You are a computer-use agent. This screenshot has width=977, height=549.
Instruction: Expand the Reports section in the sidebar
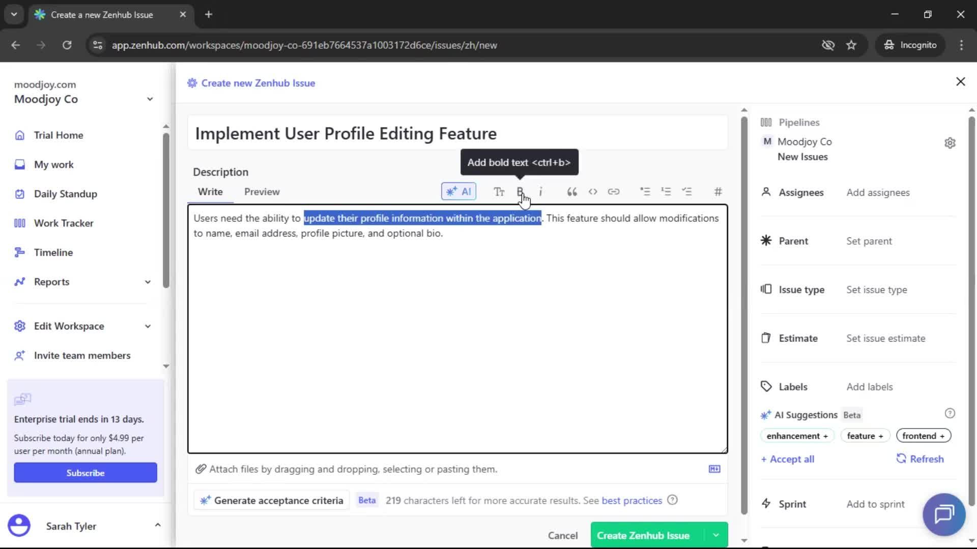click(x=147, y=282)
